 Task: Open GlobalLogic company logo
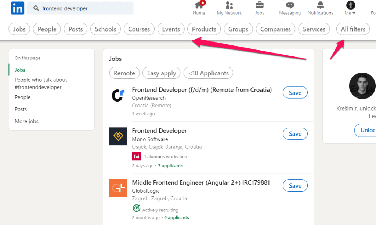click(118, 188)
